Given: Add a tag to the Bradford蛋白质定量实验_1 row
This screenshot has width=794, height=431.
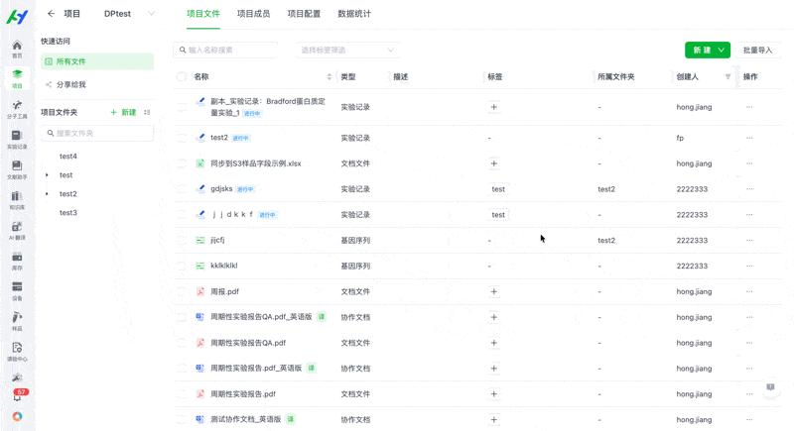Looking at the screenshot, I should click(493, 107).
